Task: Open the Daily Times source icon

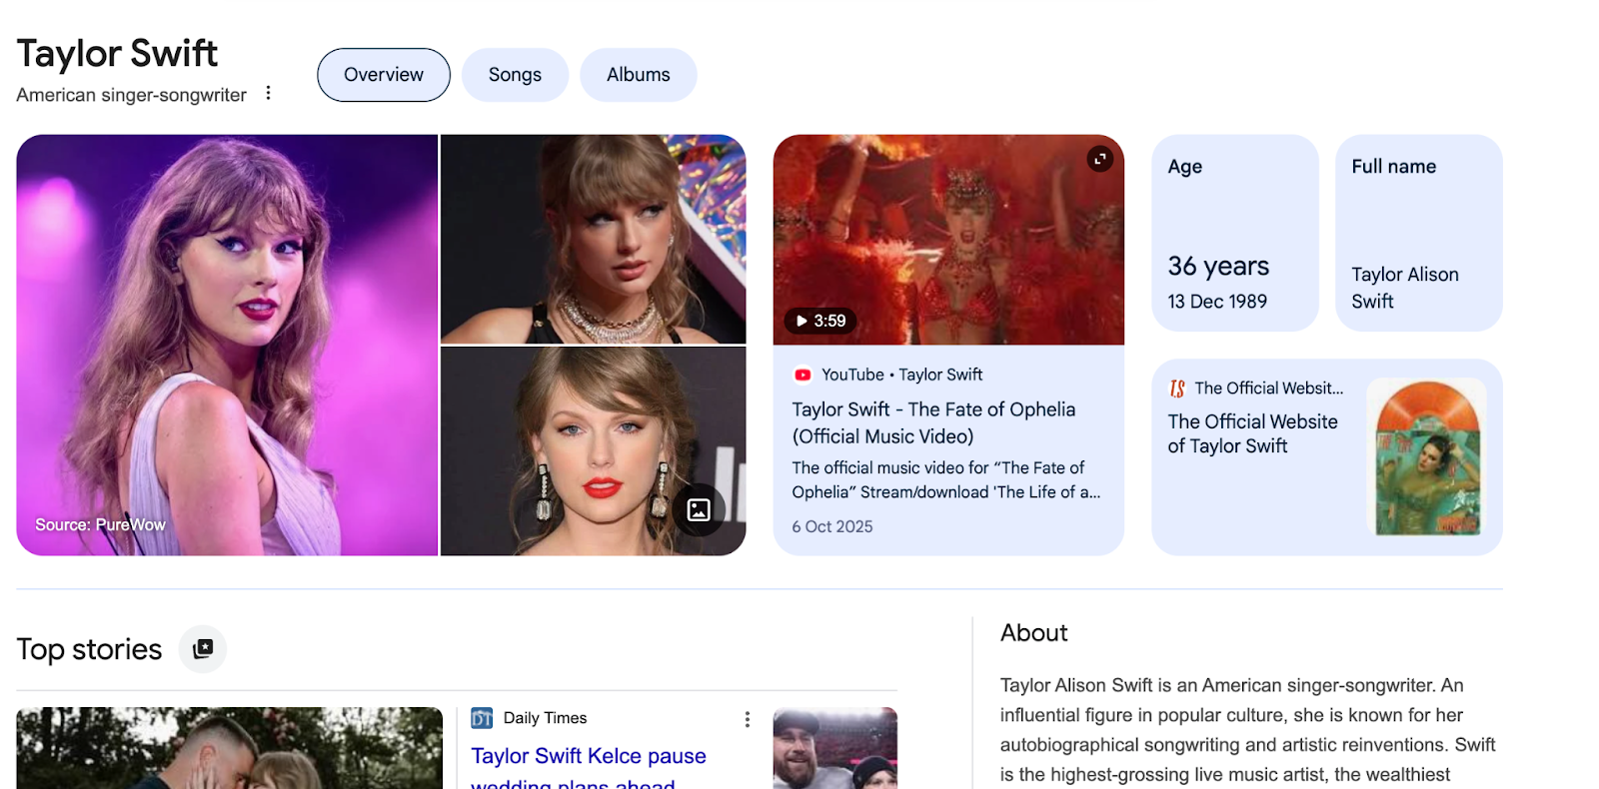Action: tap(482, 718)
